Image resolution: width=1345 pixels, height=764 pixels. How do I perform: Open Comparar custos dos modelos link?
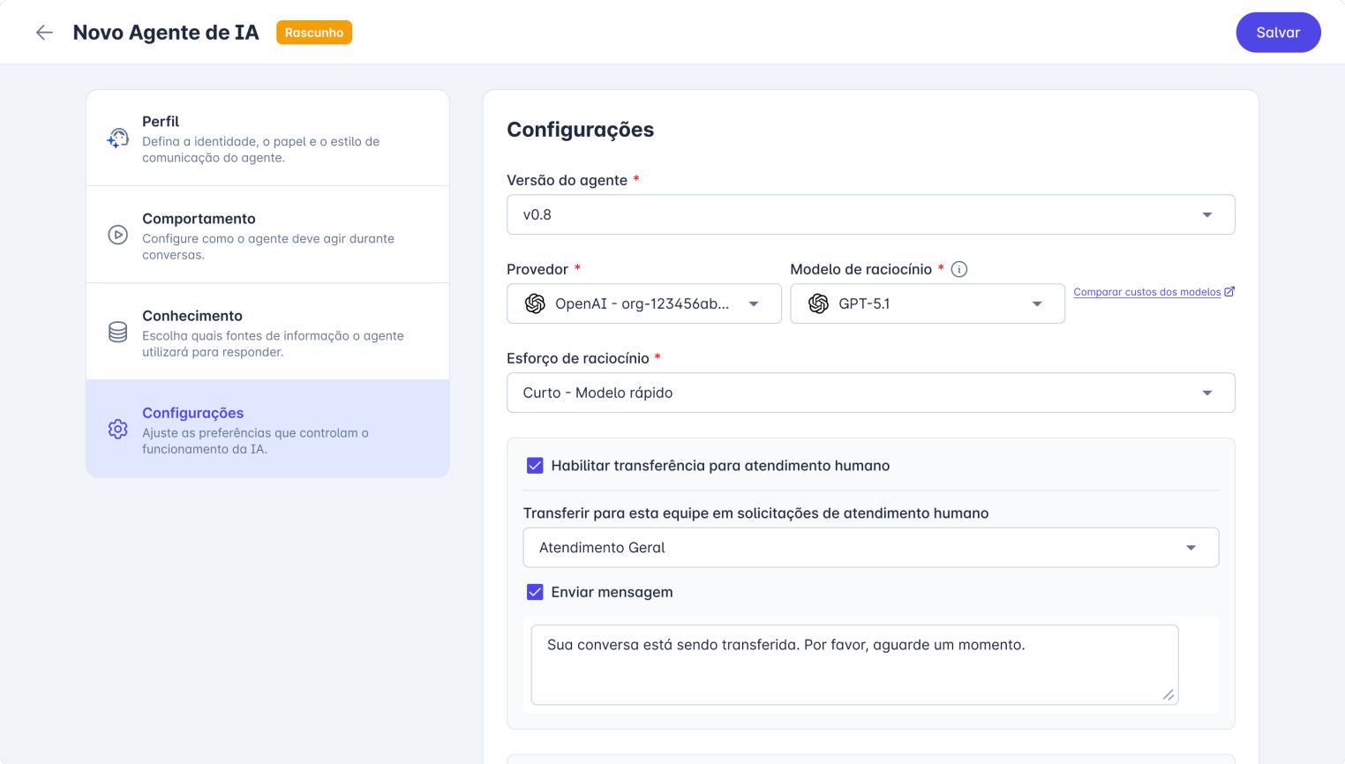pos(1146,292)
